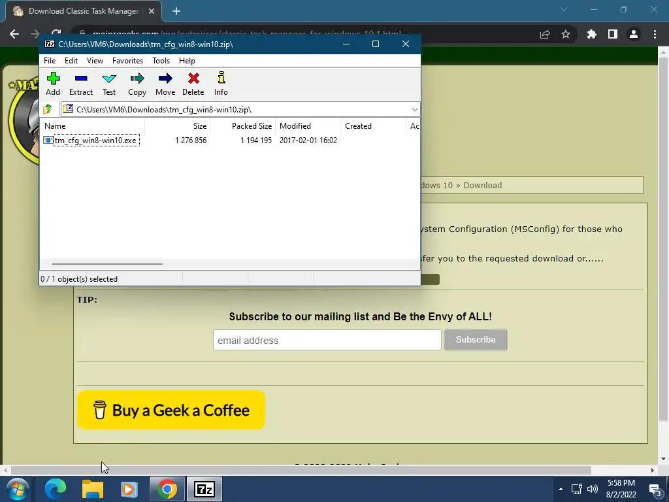Open the Windows Start button
The image size is (669, 502).
[x=18, y=489]
